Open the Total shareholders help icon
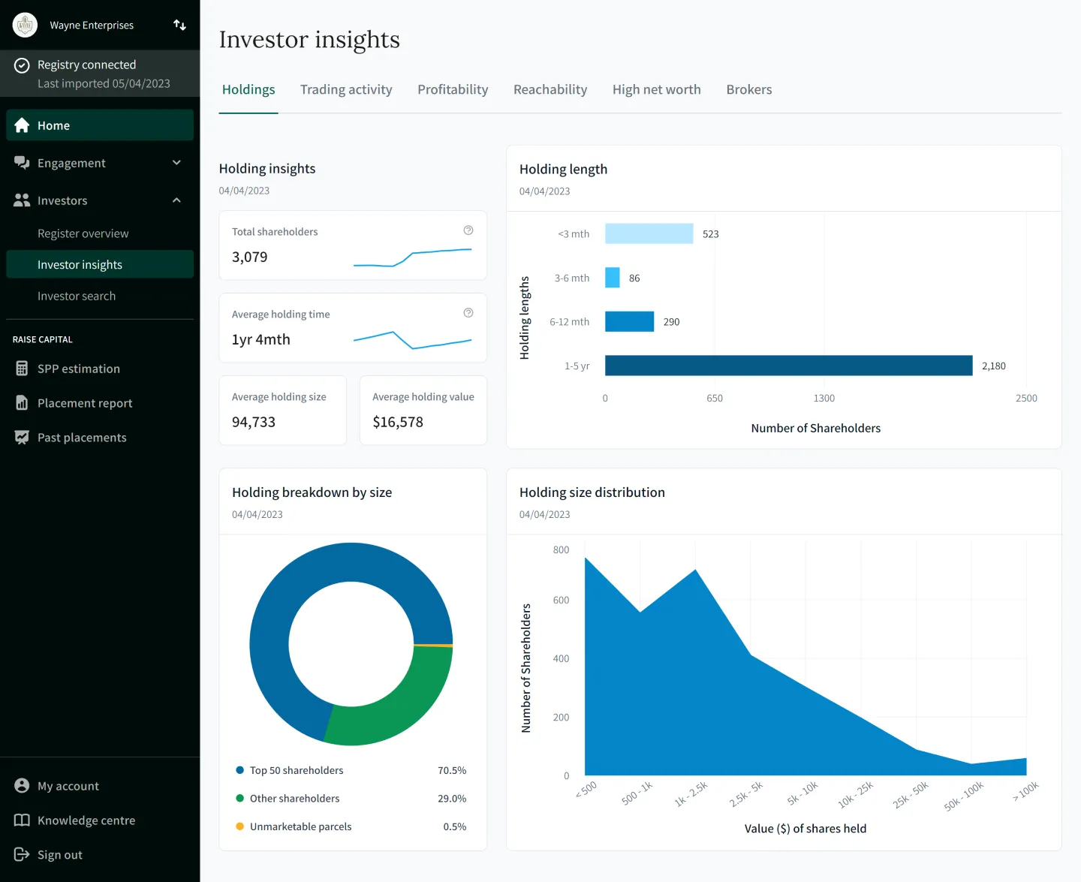The image size is (1081, 882). 468,230
